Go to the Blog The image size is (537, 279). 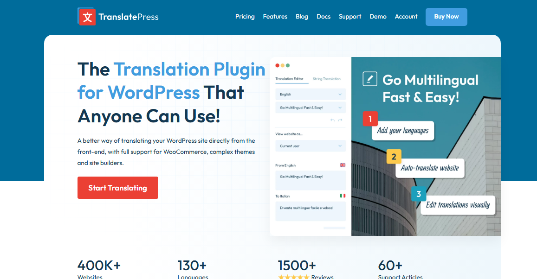tap(302, 16)
